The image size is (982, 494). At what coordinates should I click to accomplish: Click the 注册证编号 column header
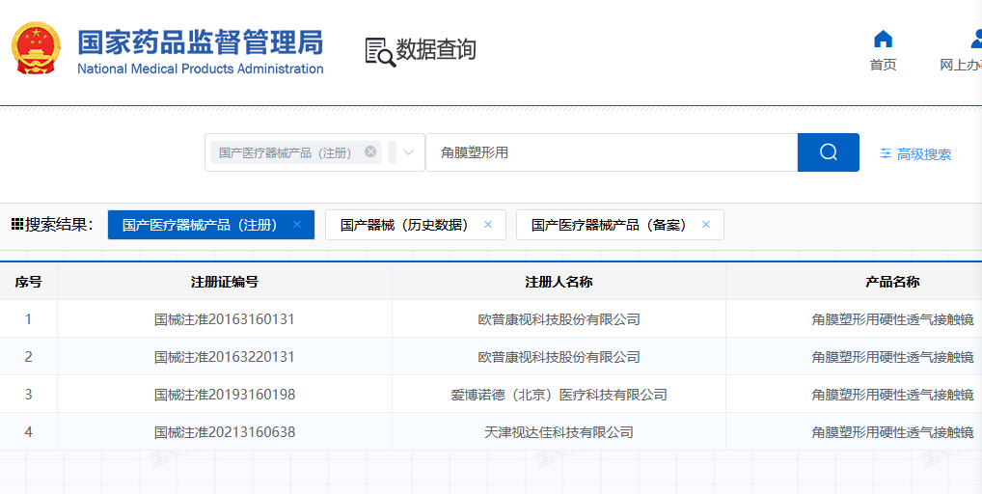click(x=225, y=282)
